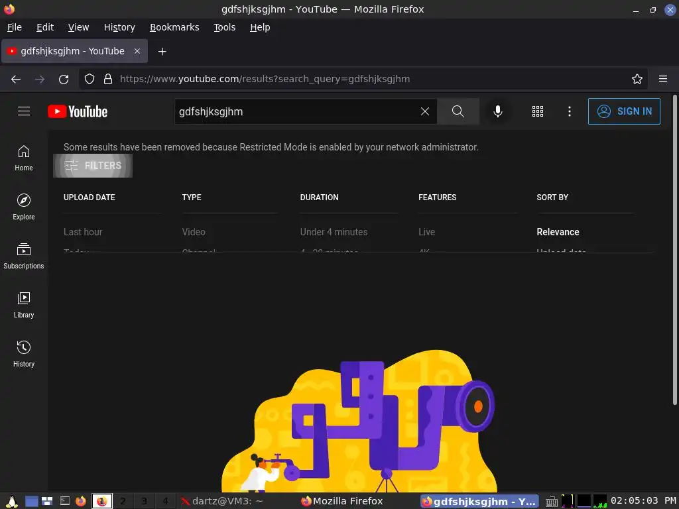Viewport: 679px width, 509px height.
Task: Go back with the browser back arrow
Action: 16,79
